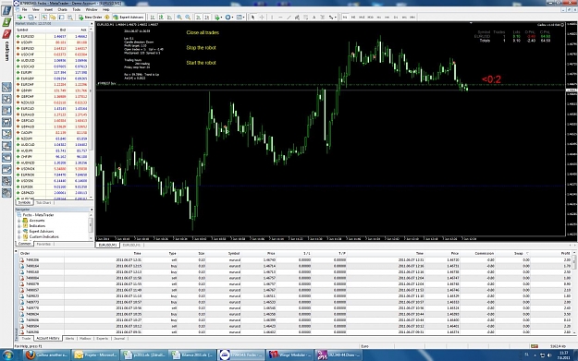Select the candlestick chart type icon
578x361 pixels.
(161, 17)
